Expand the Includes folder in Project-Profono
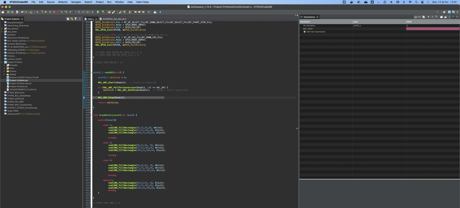Image resolution: width=460 pixels, height=208 pixels. tap(5, 65)
